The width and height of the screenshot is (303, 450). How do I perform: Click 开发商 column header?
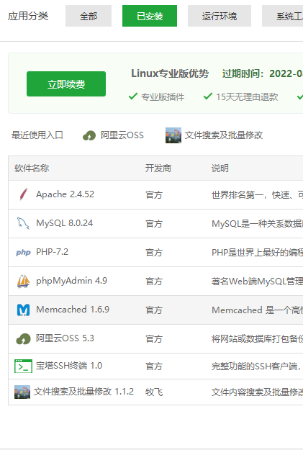tap(158, 168)
